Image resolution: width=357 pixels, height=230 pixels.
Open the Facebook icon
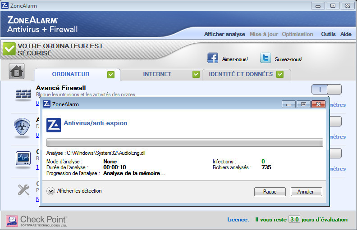(x=213, y=58)
